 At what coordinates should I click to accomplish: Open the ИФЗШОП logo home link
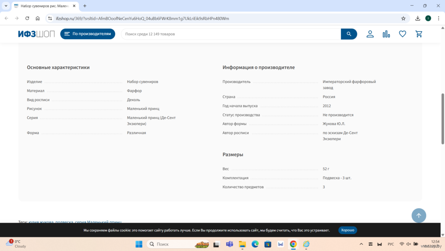36,34
